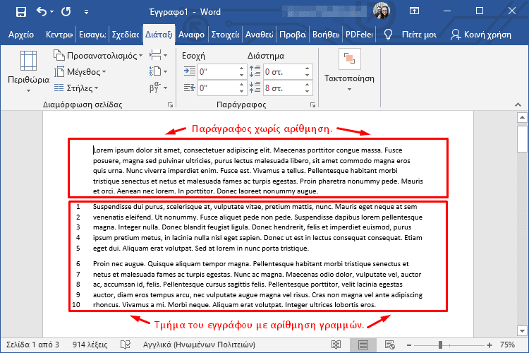Decrease right indent with down arrow
Image resolution: width=529 pixels, height=353 pixels.
241,91
